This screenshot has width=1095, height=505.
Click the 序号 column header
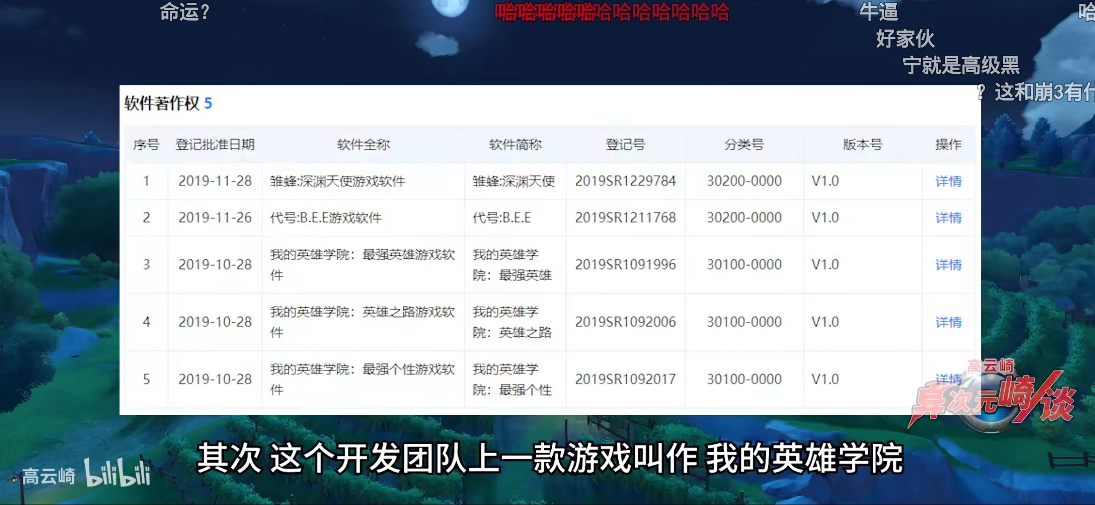(146, 144)
